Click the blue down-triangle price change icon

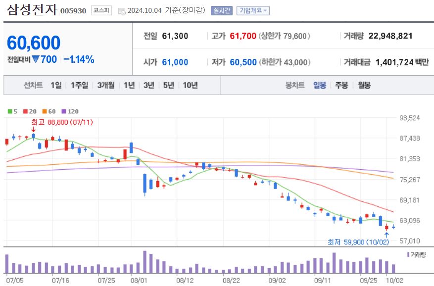click(x=36, y=59)
